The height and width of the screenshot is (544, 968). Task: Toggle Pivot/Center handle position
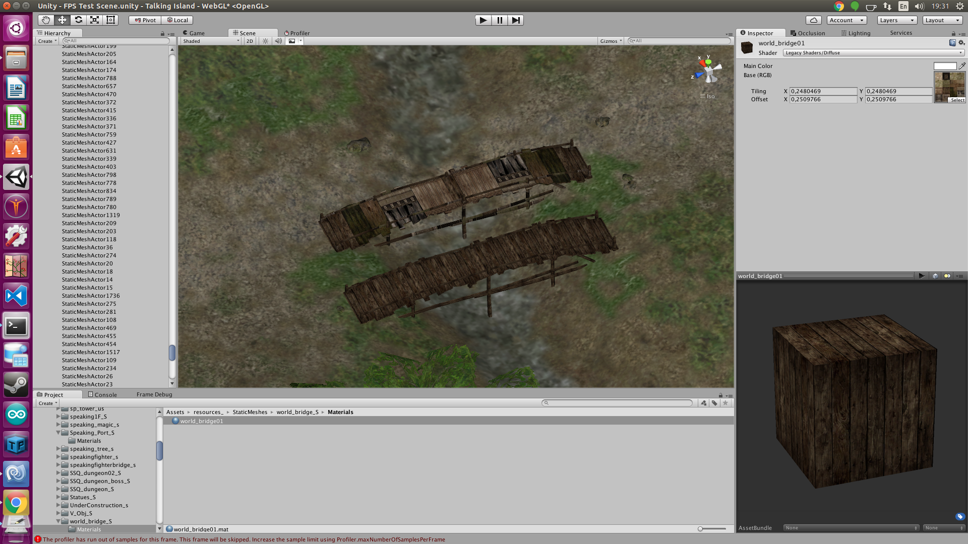pos(145,20)
